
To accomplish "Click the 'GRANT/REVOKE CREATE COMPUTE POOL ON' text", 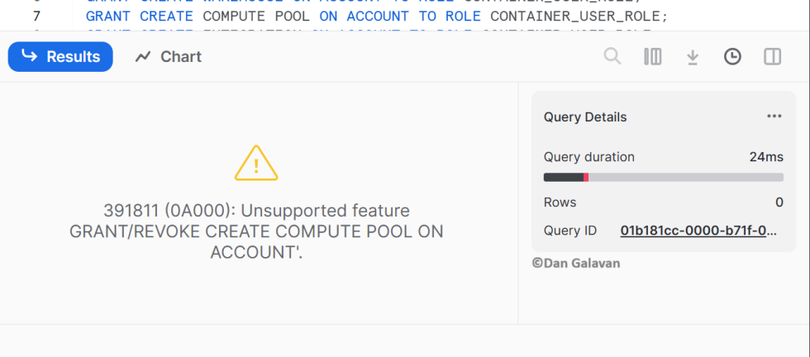I will (x=257, y=231).
